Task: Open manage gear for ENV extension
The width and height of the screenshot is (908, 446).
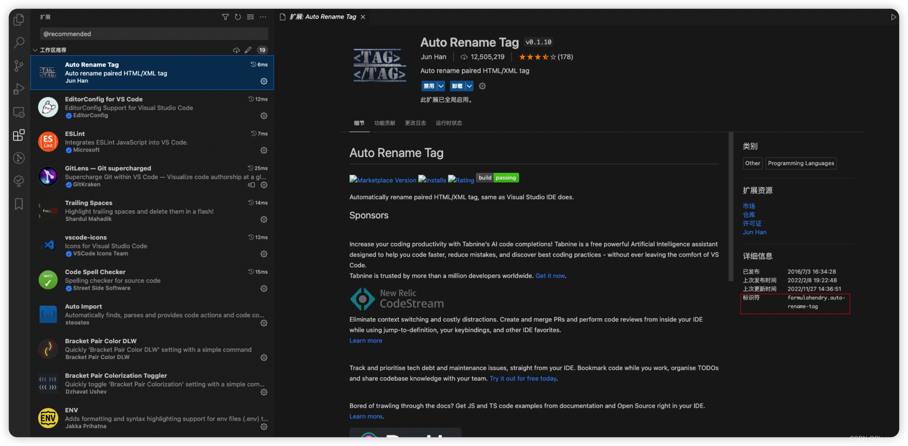Action: pos(264,427)
